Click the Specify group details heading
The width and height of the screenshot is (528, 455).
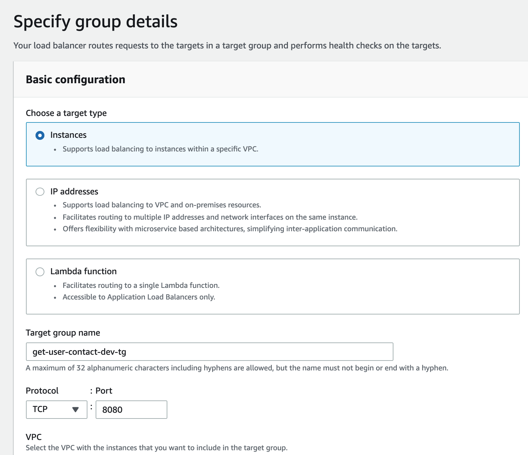[95, 21]
